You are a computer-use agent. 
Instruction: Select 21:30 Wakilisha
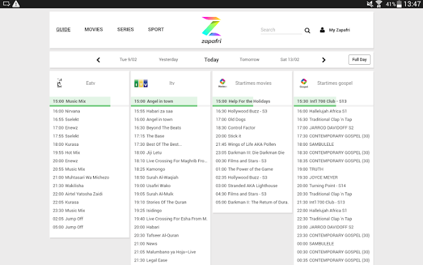coord(68,186)
